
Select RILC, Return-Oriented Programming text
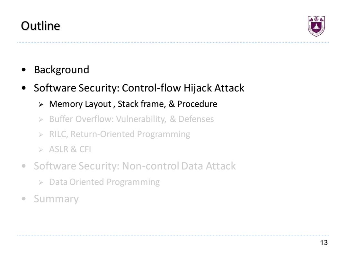120,134
